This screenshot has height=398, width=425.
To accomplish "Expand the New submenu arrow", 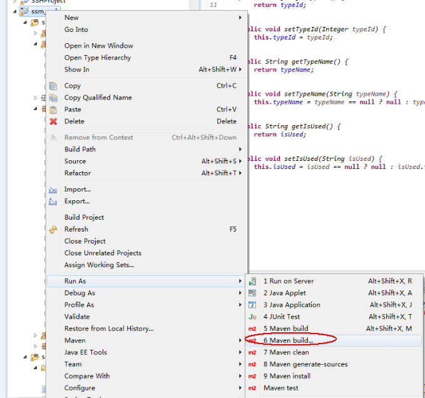I will (240, 18).
